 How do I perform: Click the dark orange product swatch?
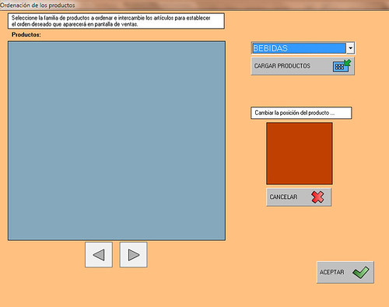[x=300, y=153]
